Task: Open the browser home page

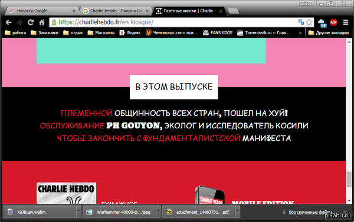Action: (42, 22)
